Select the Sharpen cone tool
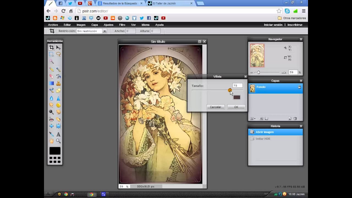Viewport: 352px width, 198px height. coord(58,98)
